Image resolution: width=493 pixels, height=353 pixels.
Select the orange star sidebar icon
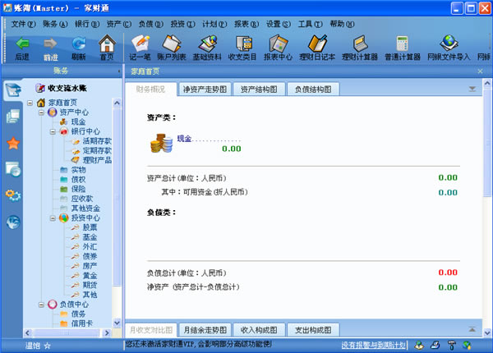pos(13,143)
